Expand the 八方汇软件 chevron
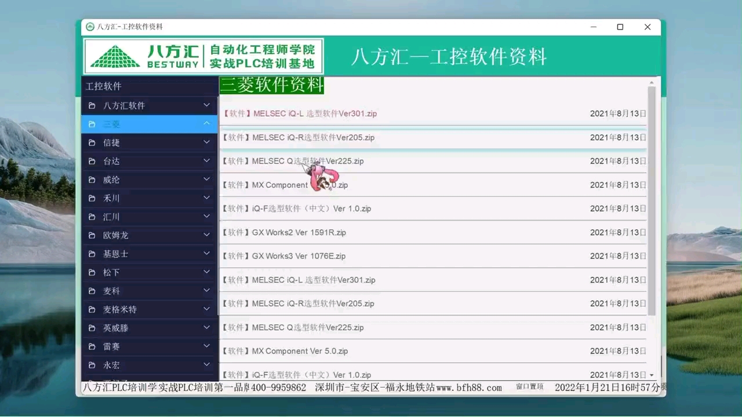This screenshot has height=417, width=742. [206, 105]
